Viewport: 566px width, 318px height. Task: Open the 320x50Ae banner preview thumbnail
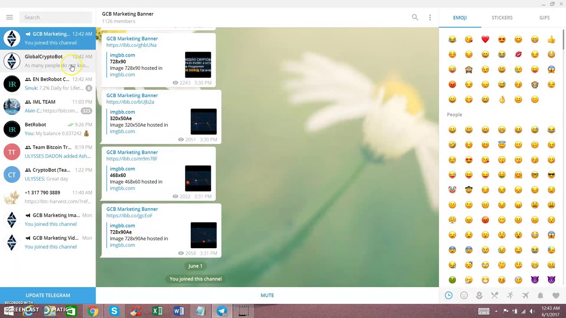click(x=203, y=121)
